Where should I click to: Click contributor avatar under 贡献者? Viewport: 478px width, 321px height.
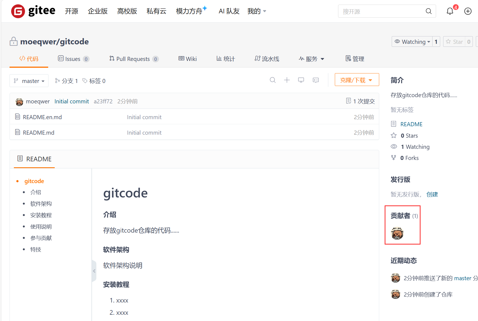tap(397, 233)
